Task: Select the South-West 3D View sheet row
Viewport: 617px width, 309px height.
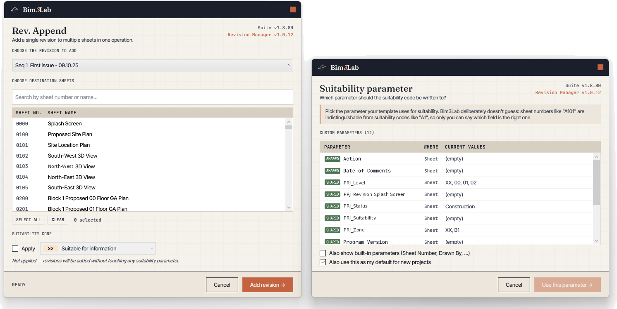Action: 149,156
